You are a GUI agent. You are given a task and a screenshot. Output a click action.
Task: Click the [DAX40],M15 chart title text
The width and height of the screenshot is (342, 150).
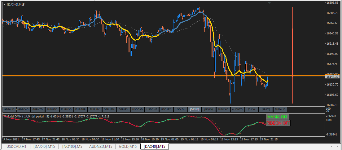[16, 5]
